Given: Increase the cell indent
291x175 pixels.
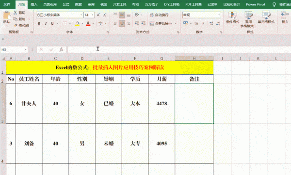Looking at the screenshot, I should (x=144, y=23).
